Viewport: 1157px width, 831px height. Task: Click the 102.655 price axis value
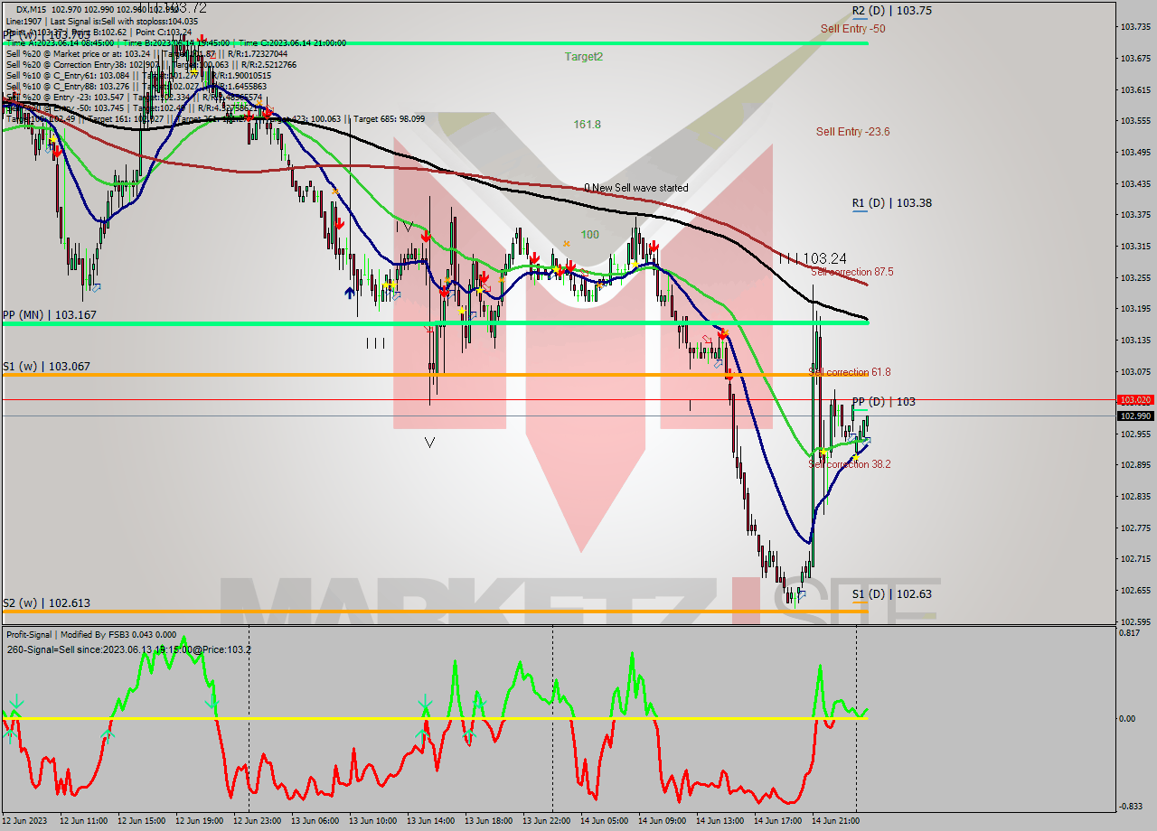tap(1135, 591)
